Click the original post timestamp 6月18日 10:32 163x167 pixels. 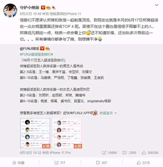point(31,153)
